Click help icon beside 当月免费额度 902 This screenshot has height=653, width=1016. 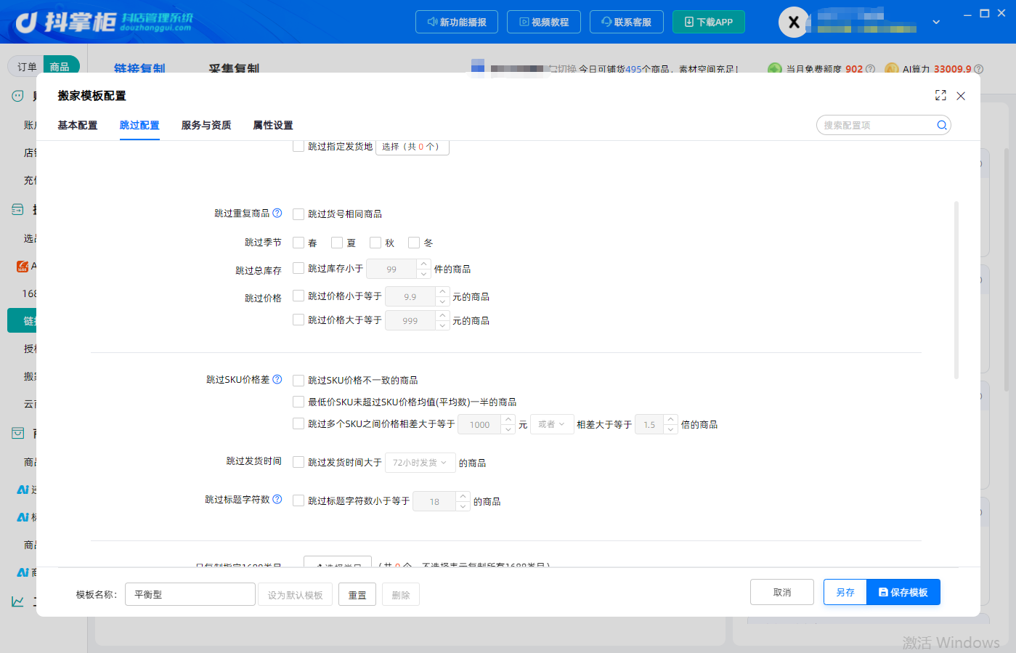pos(870,69)
